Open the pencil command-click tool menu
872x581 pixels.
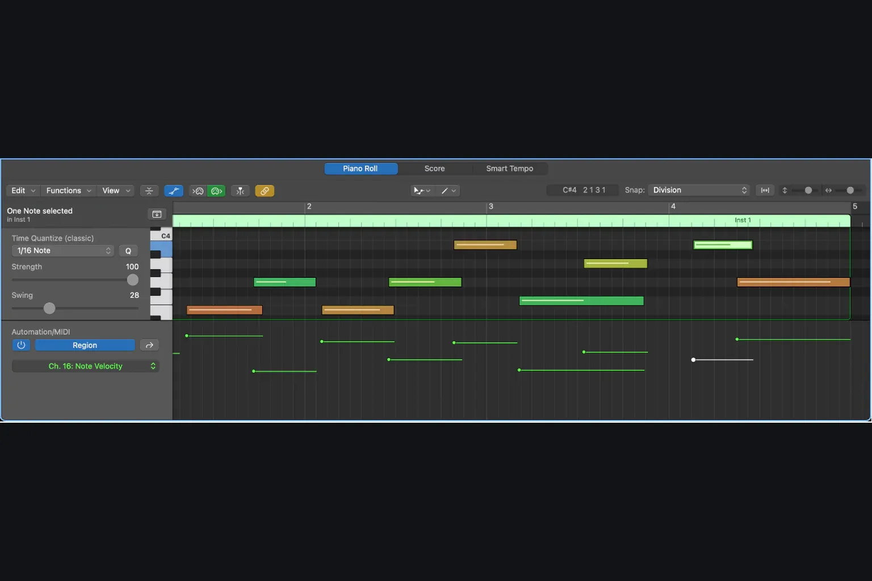(448, 191)
